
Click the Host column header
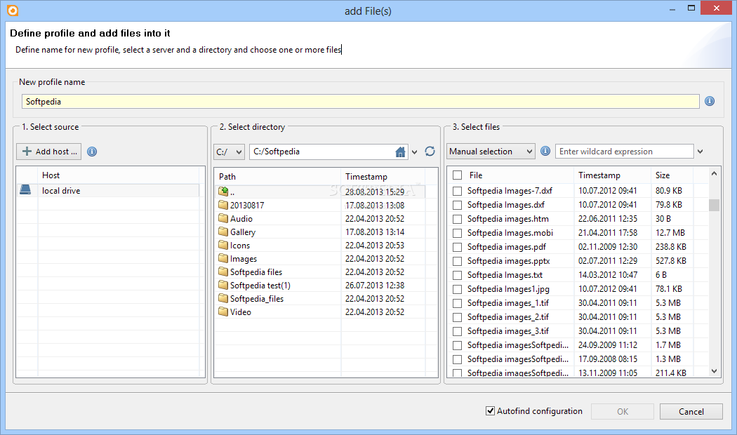point(119,175)
